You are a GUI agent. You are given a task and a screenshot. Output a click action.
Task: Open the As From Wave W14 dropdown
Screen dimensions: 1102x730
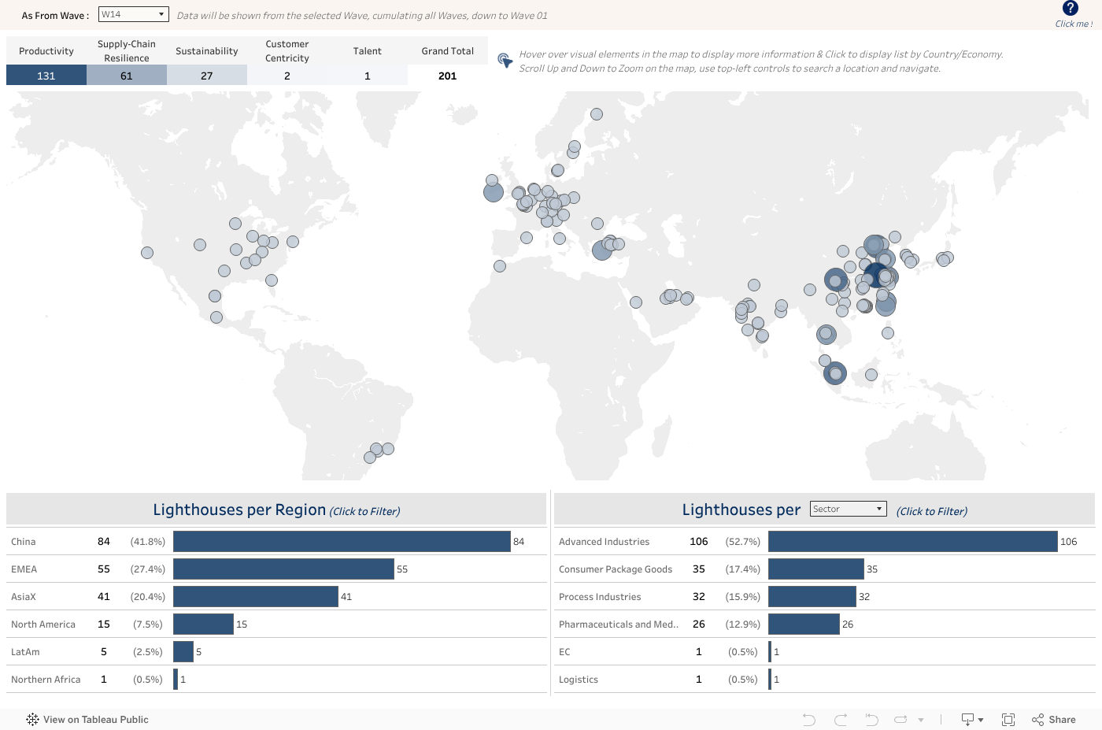click(134, 15)
